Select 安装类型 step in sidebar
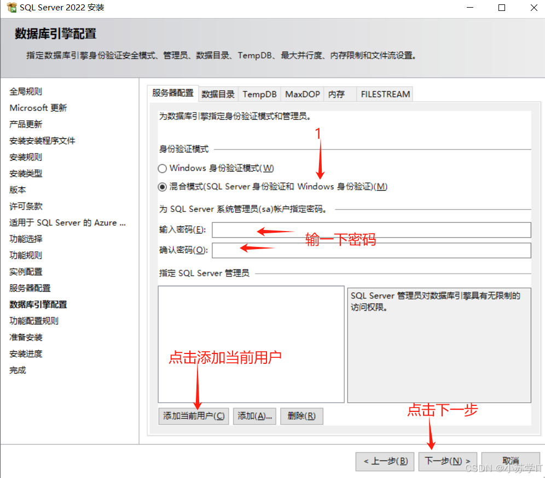545x478 pixels. [x=26, y=173]
